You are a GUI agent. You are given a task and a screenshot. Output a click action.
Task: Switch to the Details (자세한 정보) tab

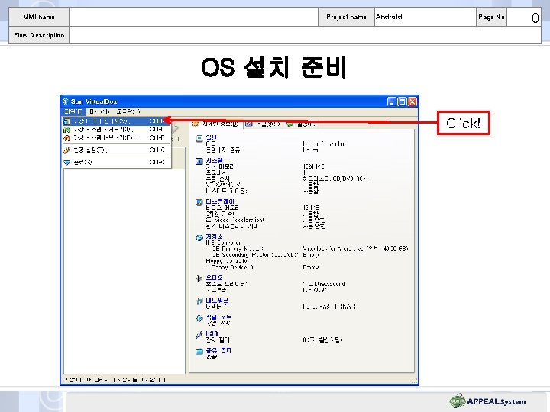click(x=216, y=124)
